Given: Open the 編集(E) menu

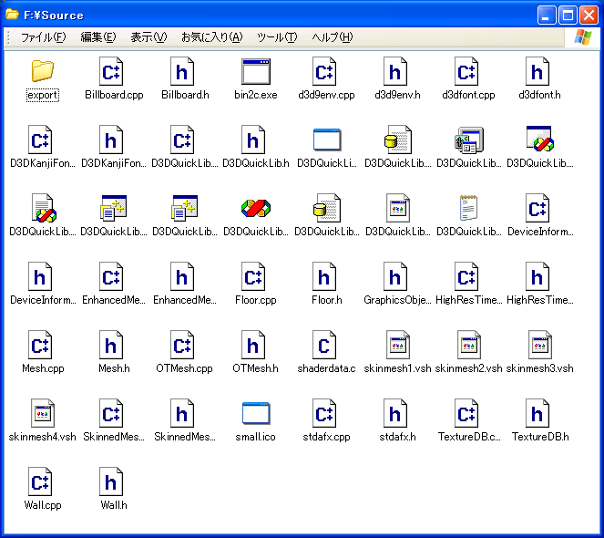Looking at the screenshot, I should coord(98,37).
